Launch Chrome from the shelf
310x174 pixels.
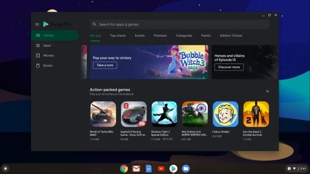click(x=124, y=169)
